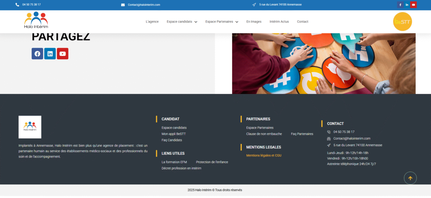Click the social media hands photo
431x198 pixels.
324,63
